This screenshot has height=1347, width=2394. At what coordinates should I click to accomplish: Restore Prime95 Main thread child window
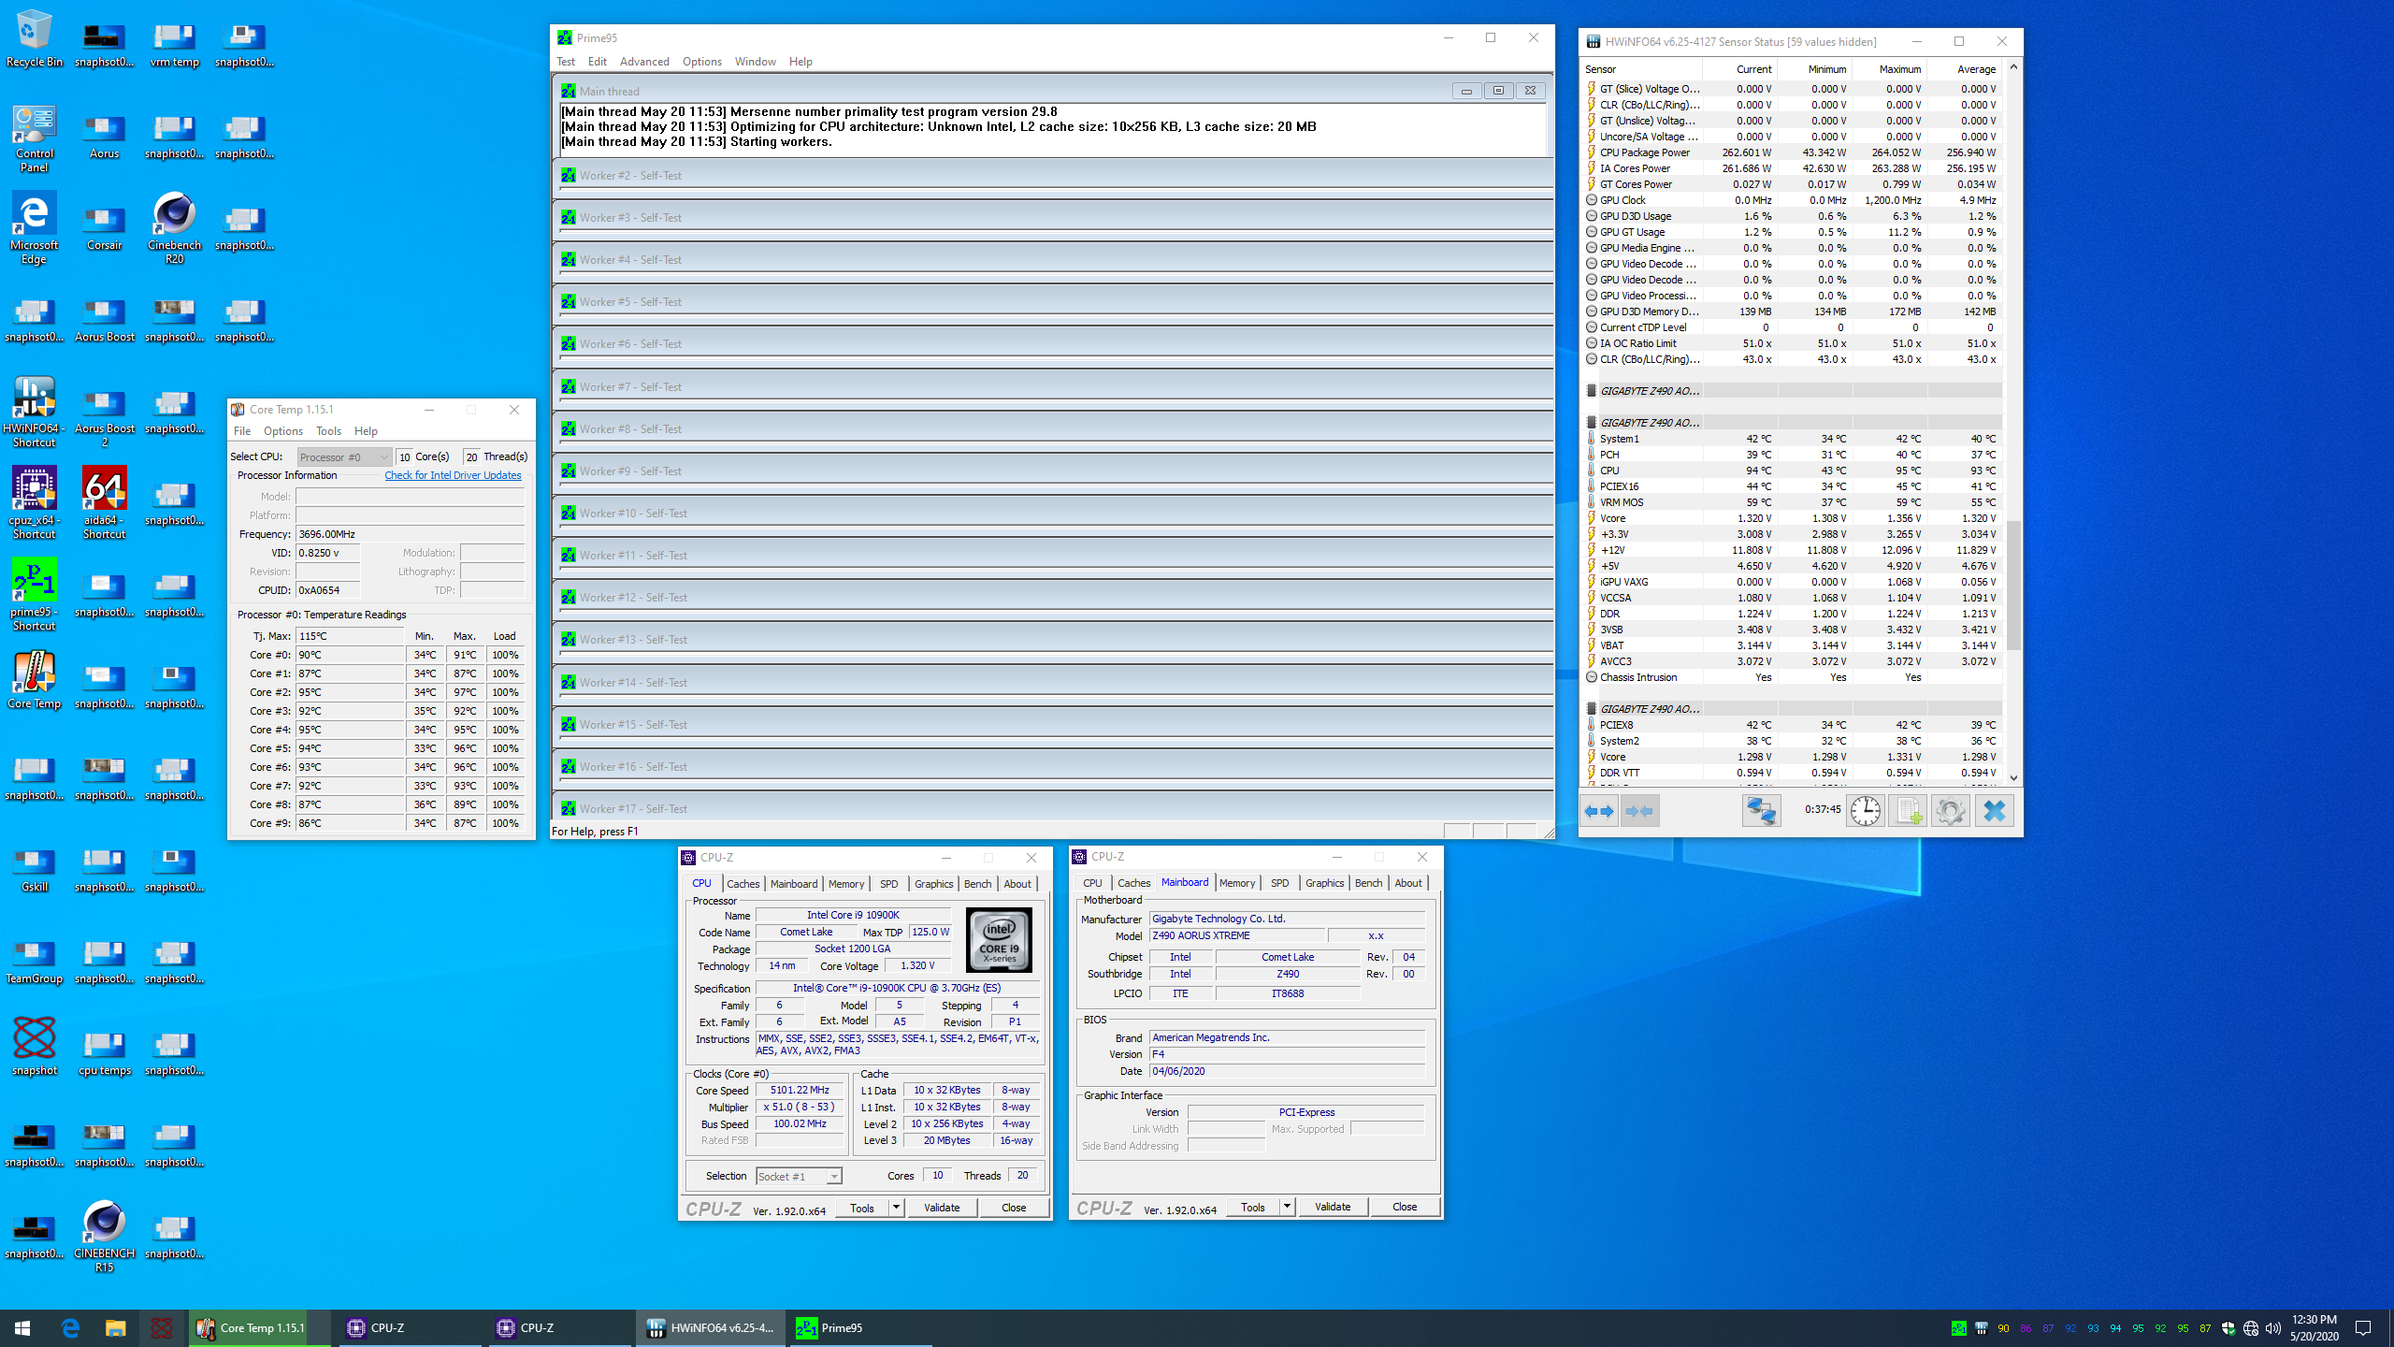pyautogui.click(x=1498, y=91)
